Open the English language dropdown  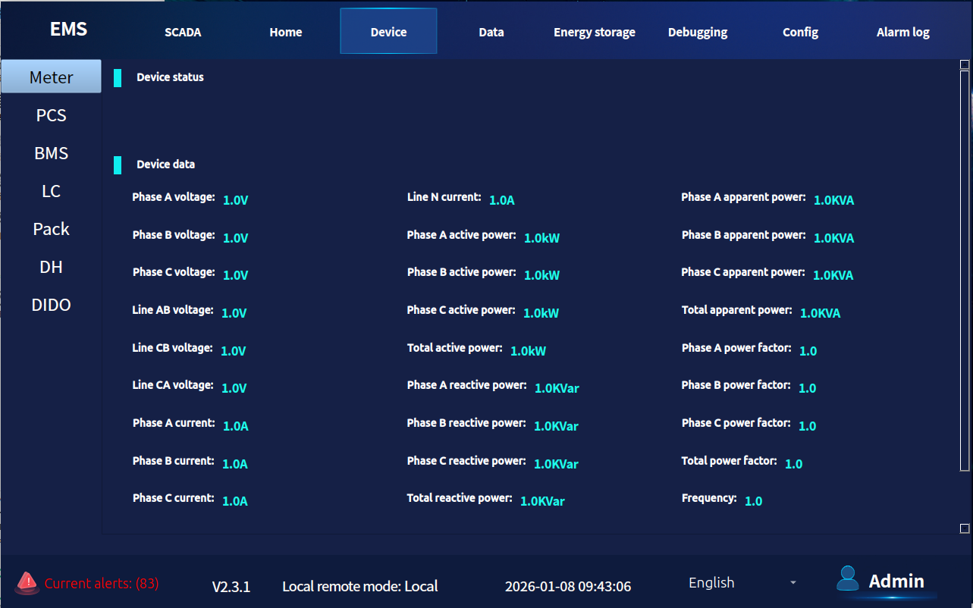742,582
